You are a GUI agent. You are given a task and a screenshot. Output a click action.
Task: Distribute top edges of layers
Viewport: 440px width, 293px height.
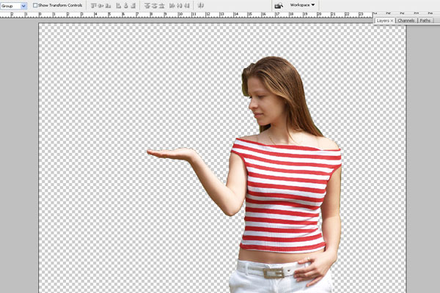pos(147,5)
